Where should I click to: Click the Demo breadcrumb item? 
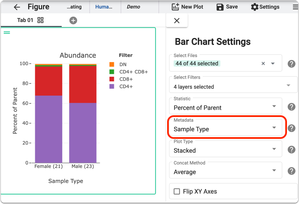coord(134,7)
